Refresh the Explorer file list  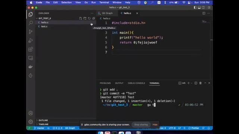(89, 18)
